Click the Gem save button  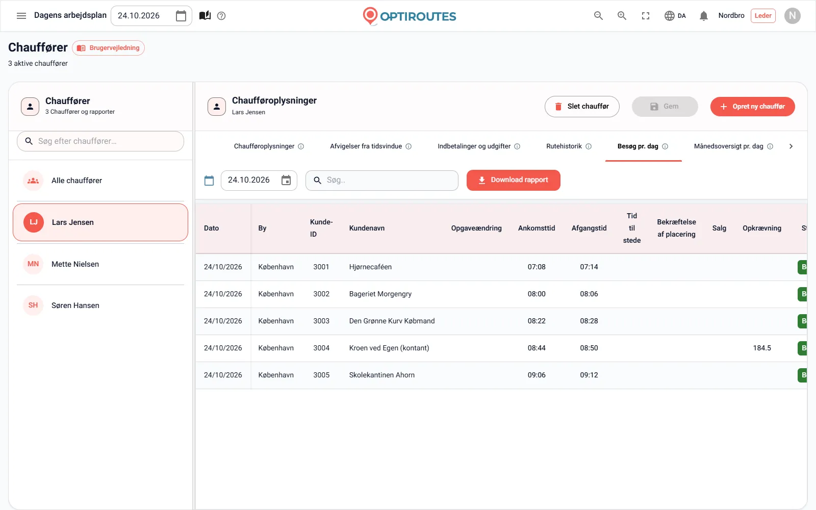[x=665, y=107]
